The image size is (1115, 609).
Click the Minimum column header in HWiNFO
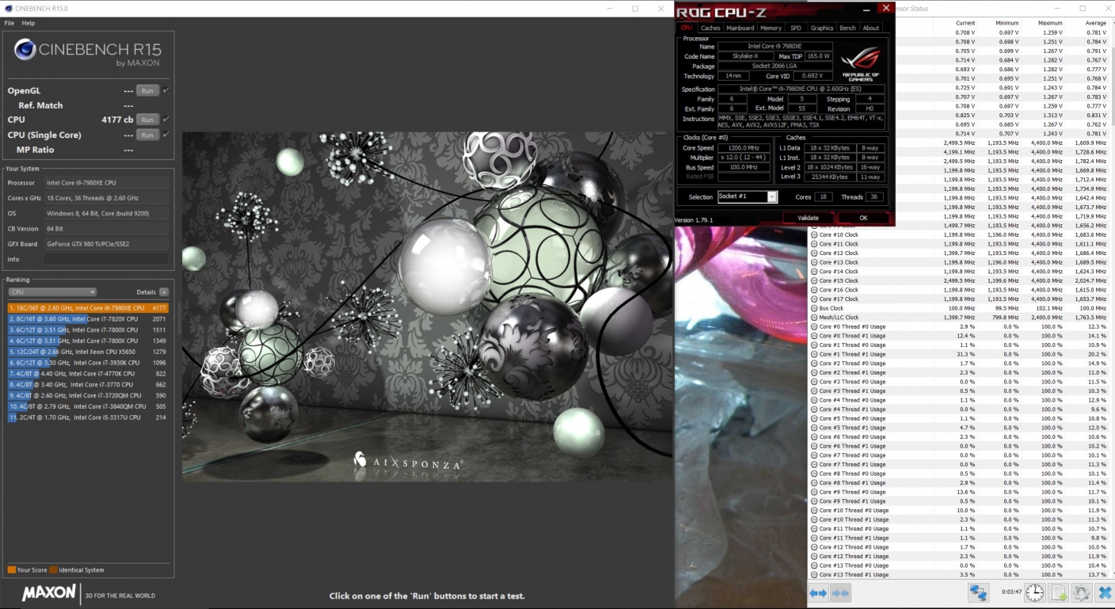[1007, 23]
